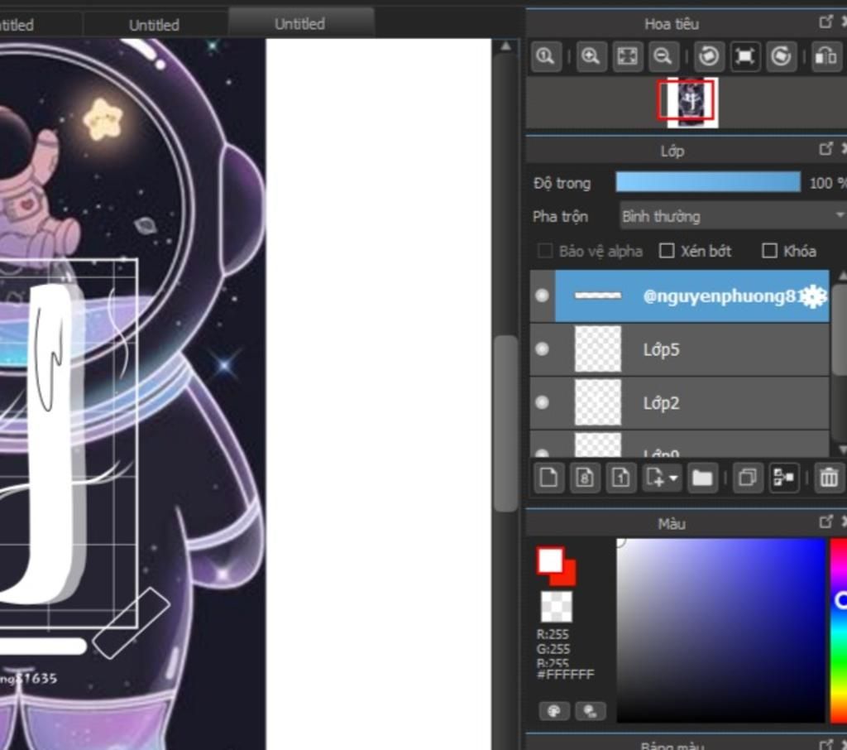Switch to the rightmost Untitled tab

click(299, 24)
